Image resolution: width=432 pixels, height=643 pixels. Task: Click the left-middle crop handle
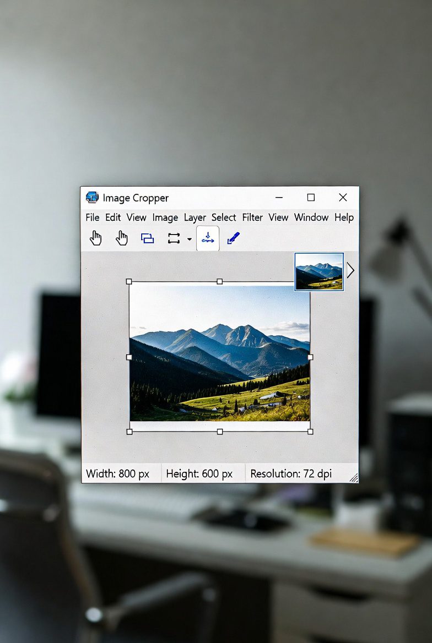129,357
